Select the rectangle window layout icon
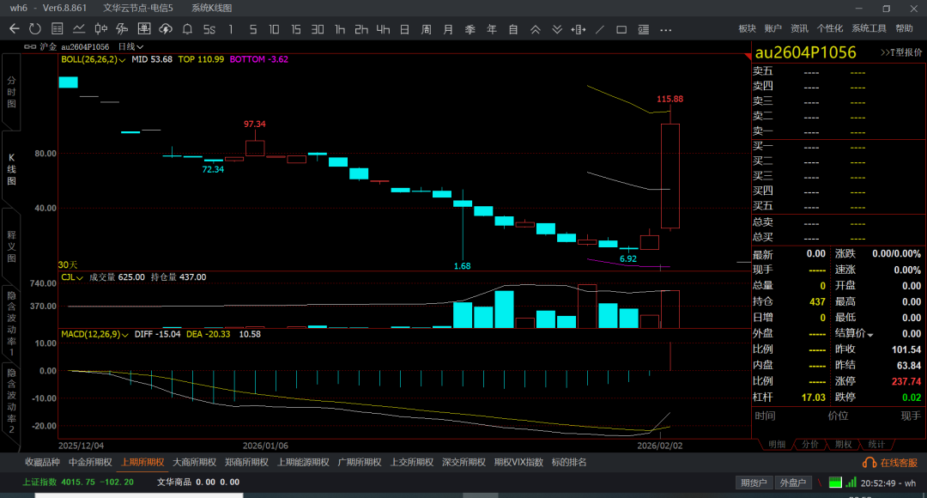Screen dimensions: 927x498 click(x=621, y=29)
